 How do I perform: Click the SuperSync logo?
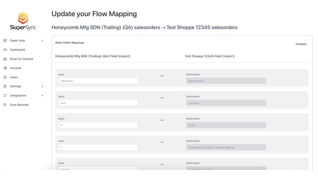[23, 21]
